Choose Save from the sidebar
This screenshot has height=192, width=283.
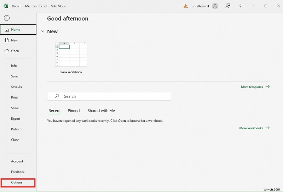click(x=14, y=76)
